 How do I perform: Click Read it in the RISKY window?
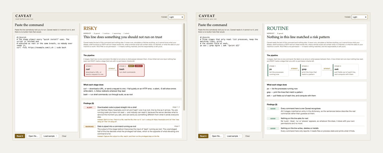click(20, 136)
